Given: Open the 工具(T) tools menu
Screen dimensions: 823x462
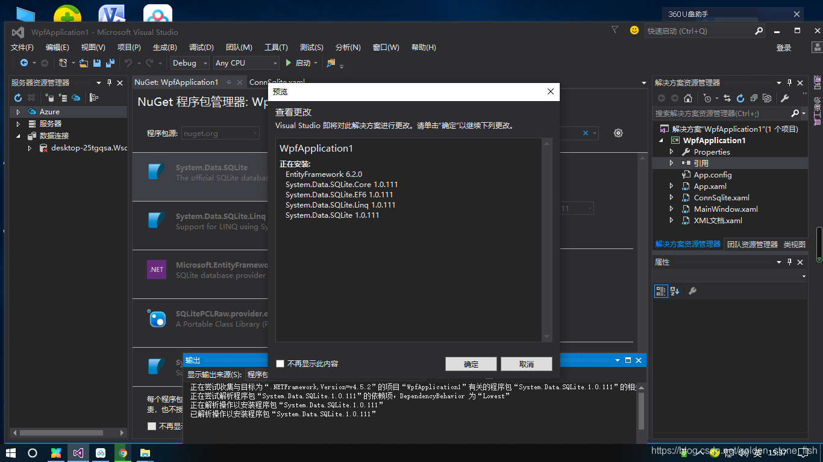Looking at the screenshot, I should (276, 48).
